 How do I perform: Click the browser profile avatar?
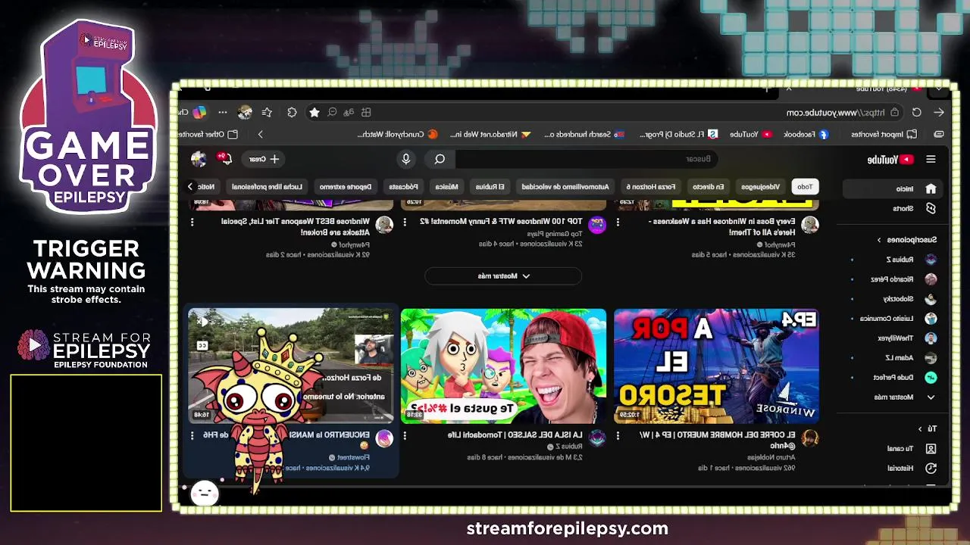coord(245,112)
